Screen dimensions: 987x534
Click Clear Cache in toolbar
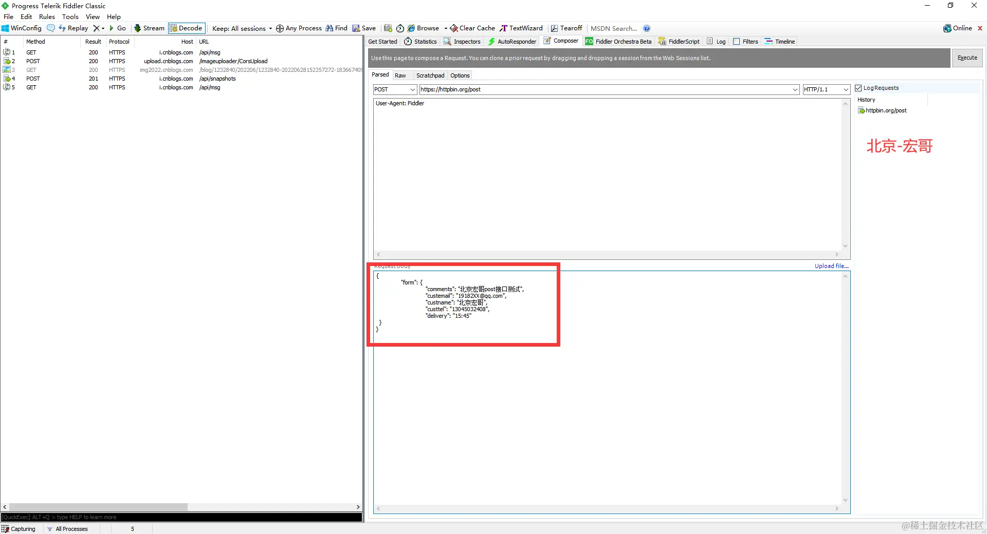point(472,28)
